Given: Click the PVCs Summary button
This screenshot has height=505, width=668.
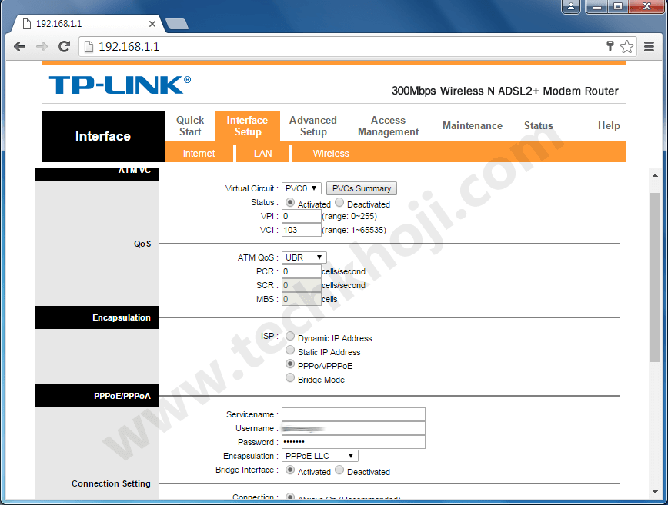Looking at the screenshot, I should pyautogui.click(x=361, y=188).
